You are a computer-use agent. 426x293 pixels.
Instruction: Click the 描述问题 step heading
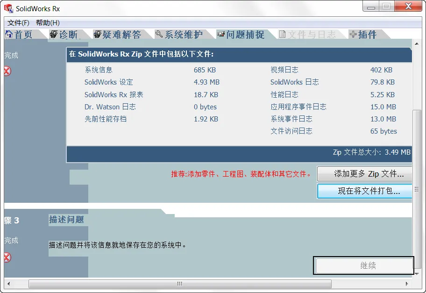click(x=66, y=220)
